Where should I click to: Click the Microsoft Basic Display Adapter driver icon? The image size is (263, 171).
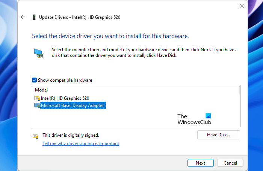37,106
